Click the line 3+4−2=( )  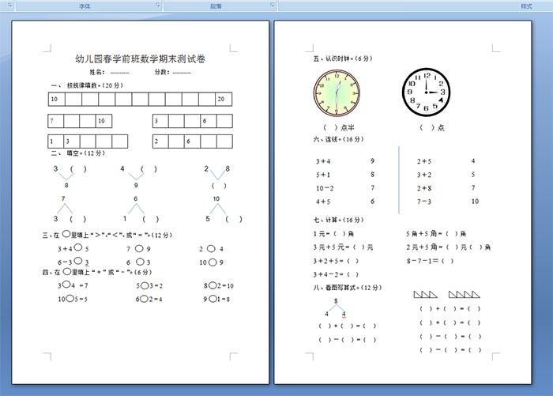[x=336, y=274]
